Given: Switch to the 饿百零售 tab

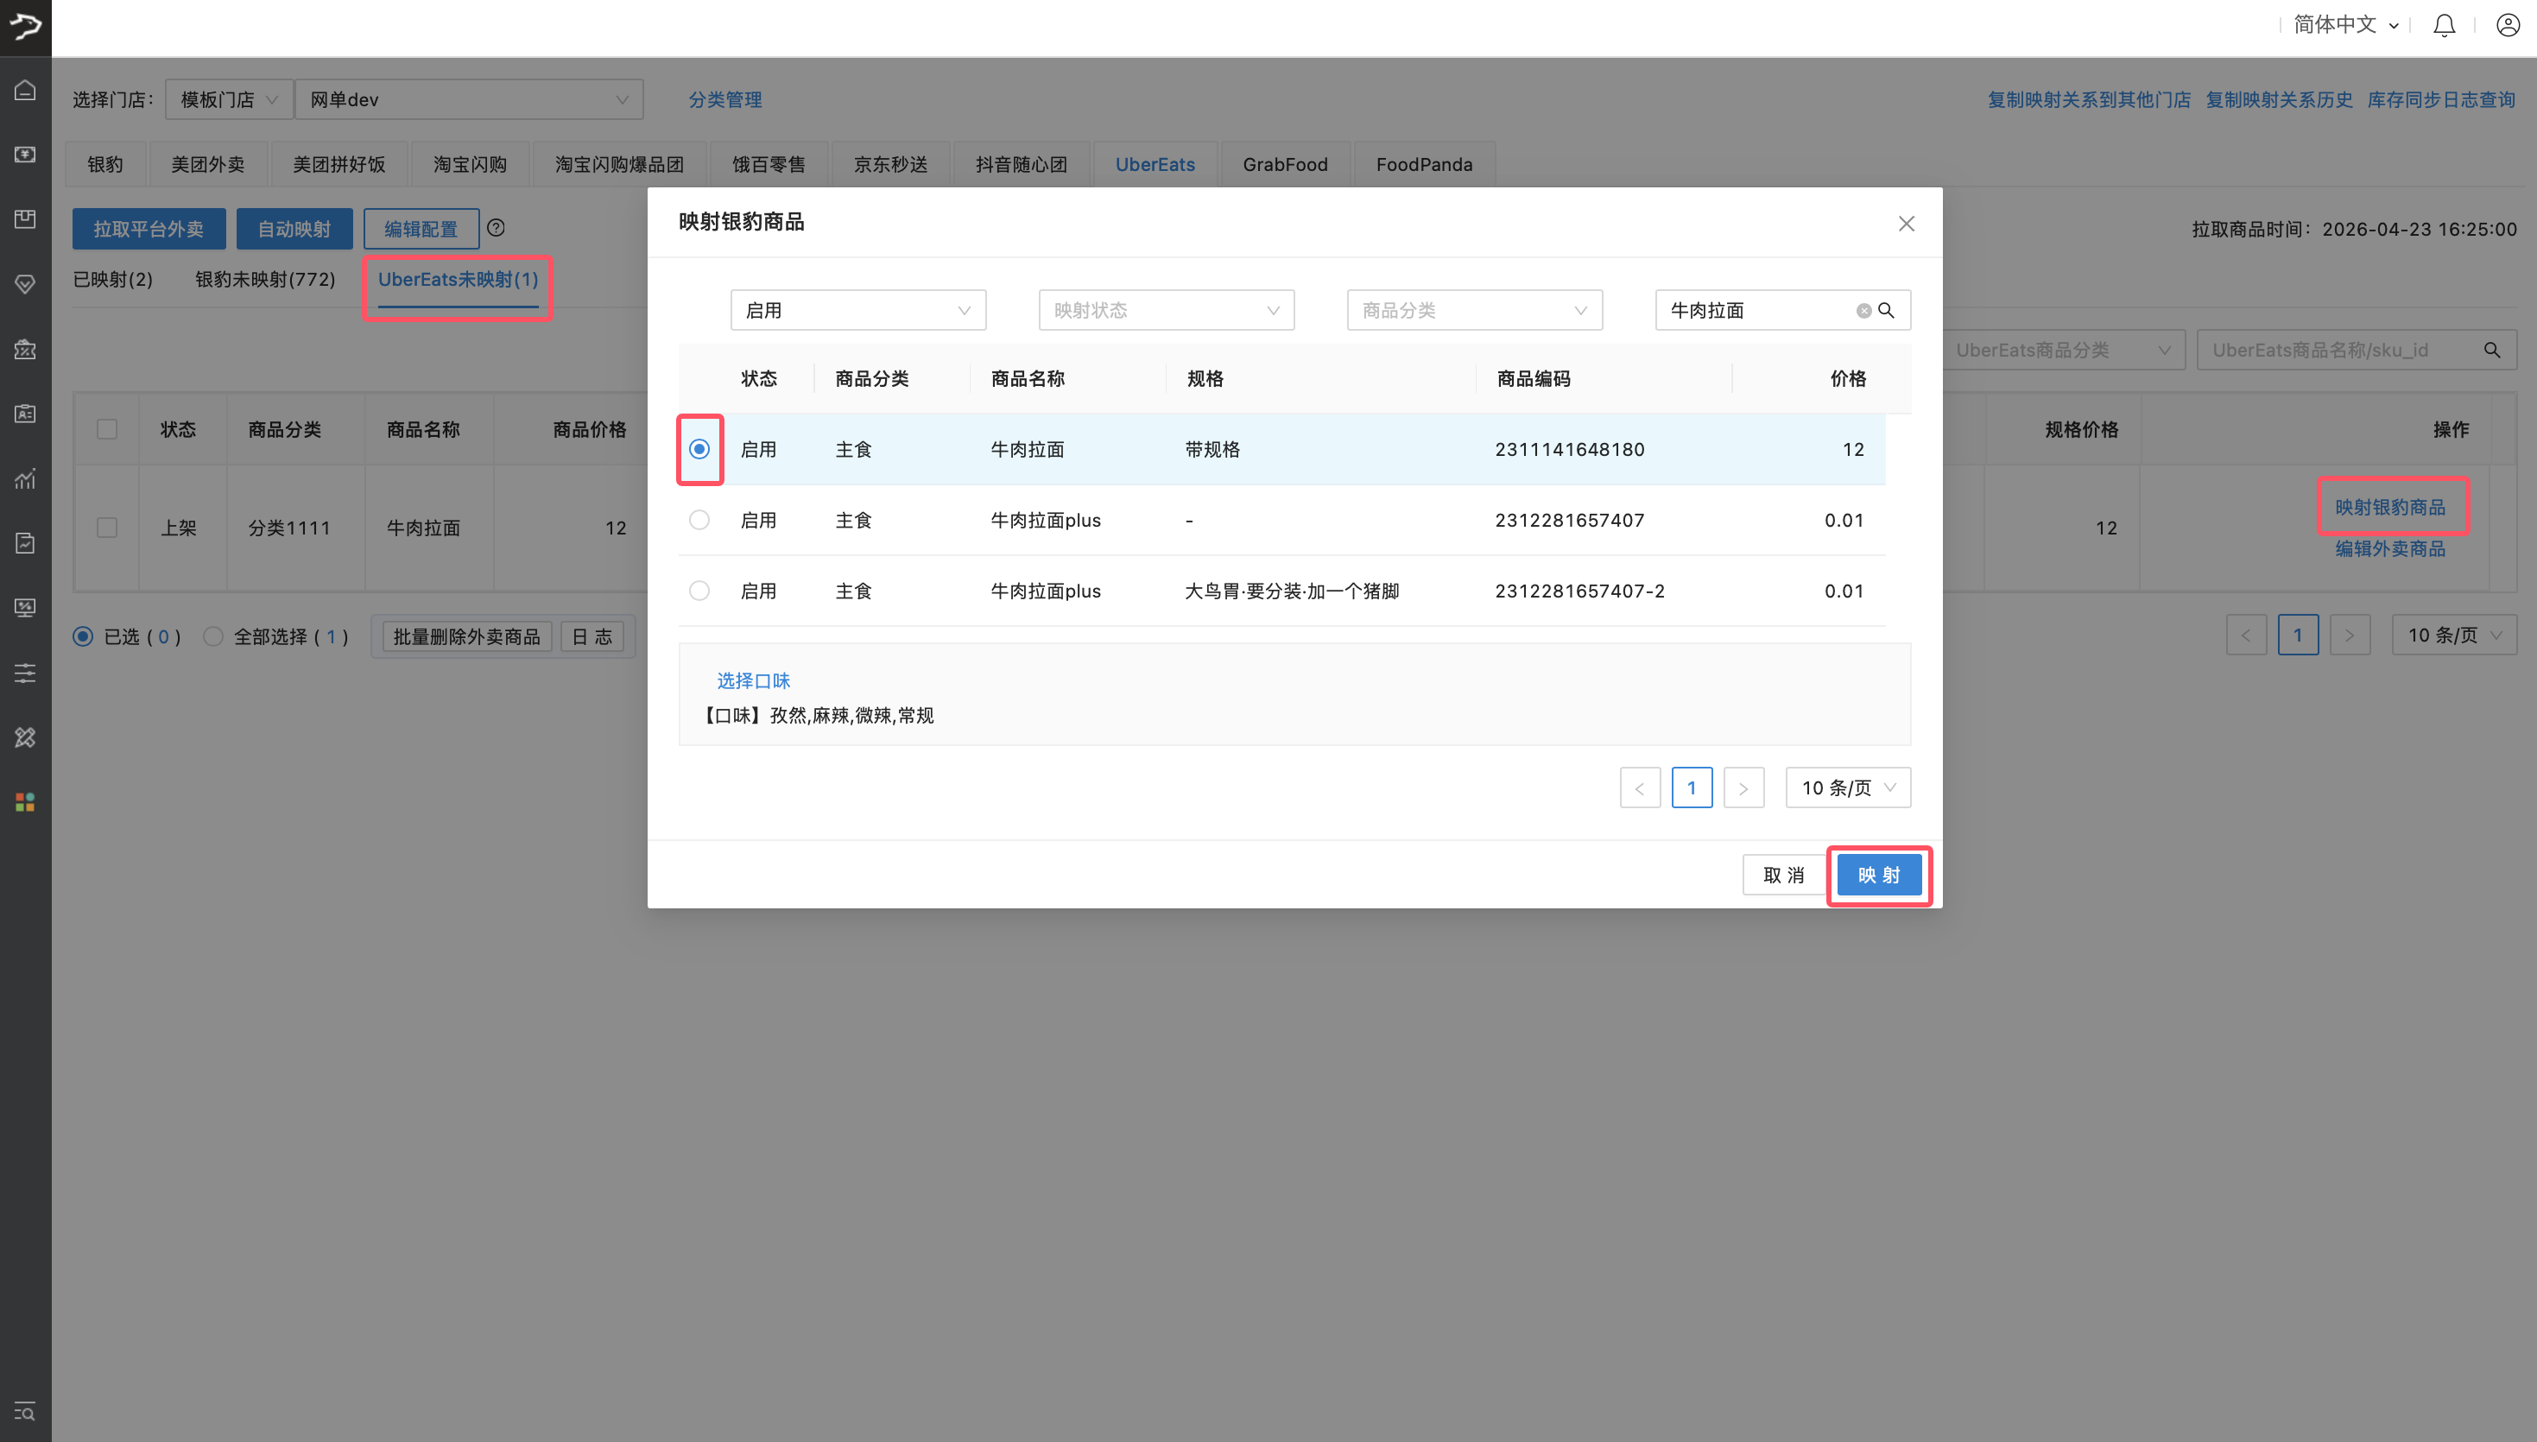Looking at the screenshot, I should pos(769,164).
